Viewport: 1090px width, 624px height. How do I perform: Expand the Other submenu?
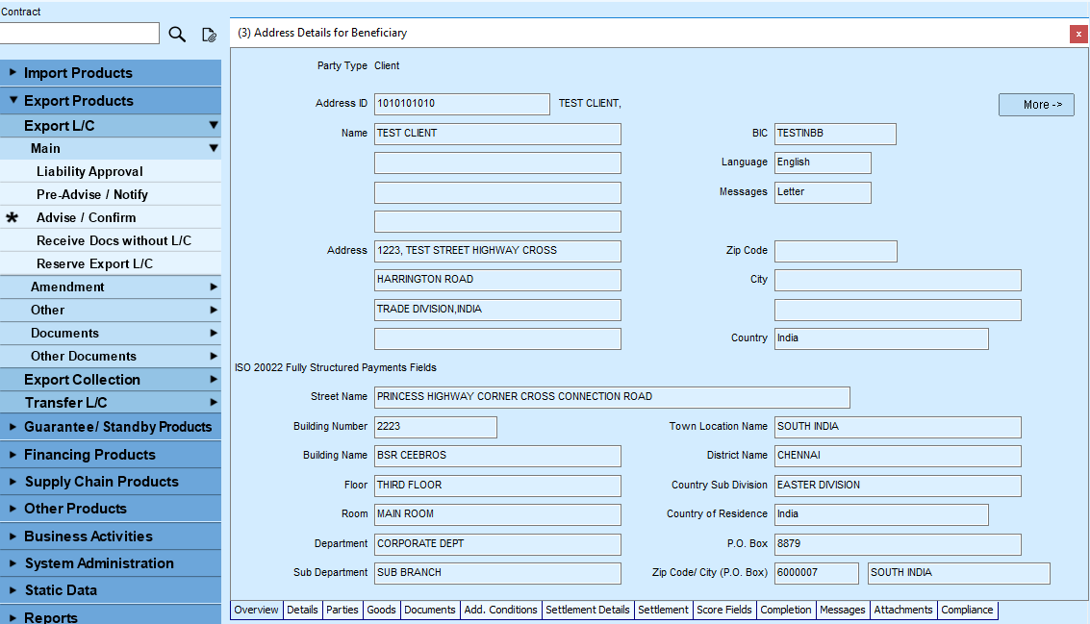click(x=111, y=310)
